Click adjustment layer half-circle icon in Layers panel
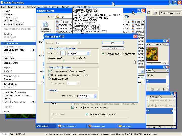The height and width of the screenshot is (136, 182). pos(160,127)
